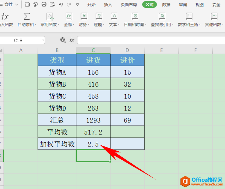Select the 公式 tab
This screenshot has width=225, height=189.
click(x=149, y=5)
